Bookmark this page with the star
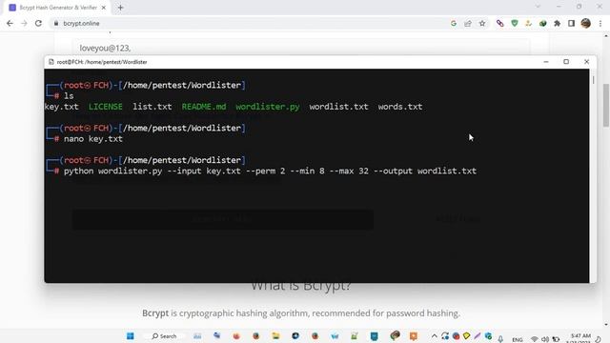Viewport: 610px width, 343px height. pyautogui.click(x=482, y=23)
